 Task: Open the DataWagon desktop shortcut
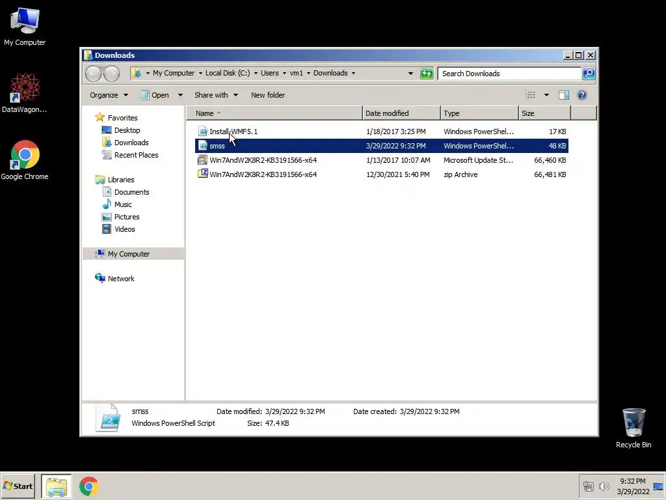[x=25, y=92]
